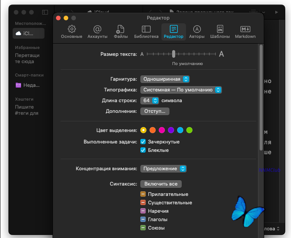This screenshot has width=291, height=238.
Task: Toggle sidebar icon in main window toolbar
Action: tap(45, 12)
